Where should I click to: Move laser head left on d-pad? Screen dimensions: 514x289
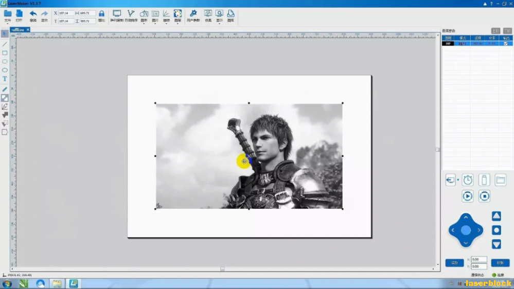[453, 230]
